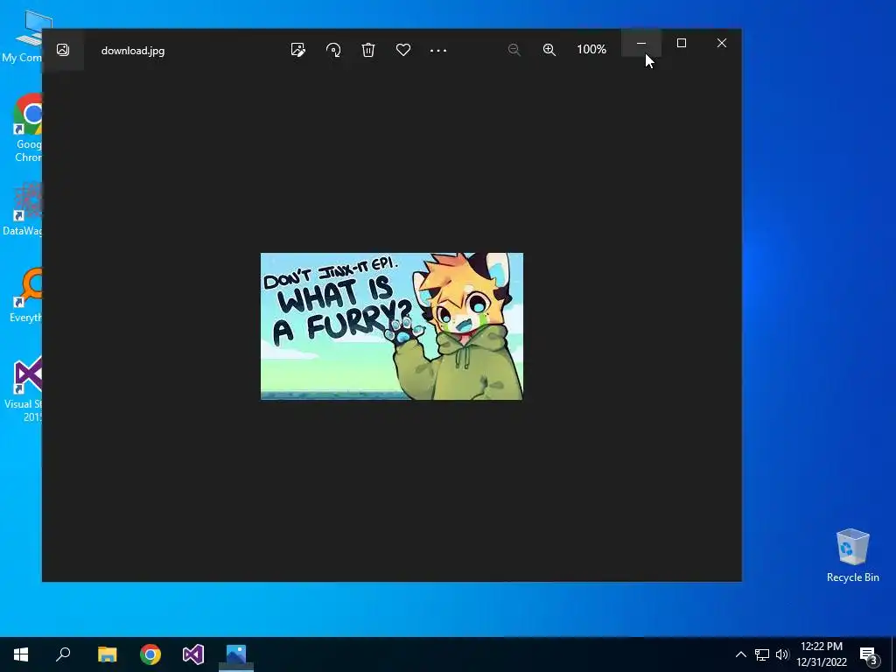Click the 100% zoom level text

coord(591,49)
